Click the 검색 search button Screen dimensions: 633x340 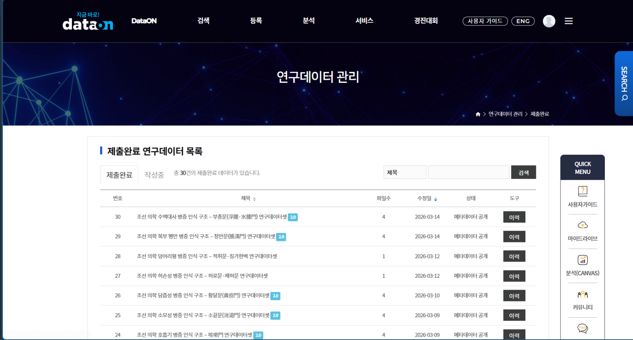[523, 172]
